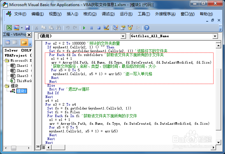
Task: Click the VBA menu bar app icon
Action: point(9,14)
